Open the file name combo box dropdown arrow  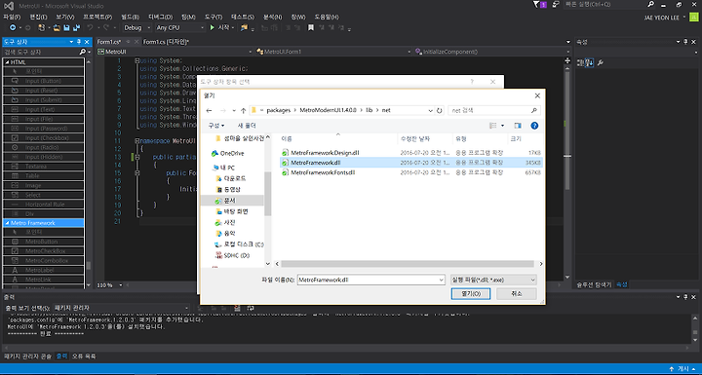(441, 281)
